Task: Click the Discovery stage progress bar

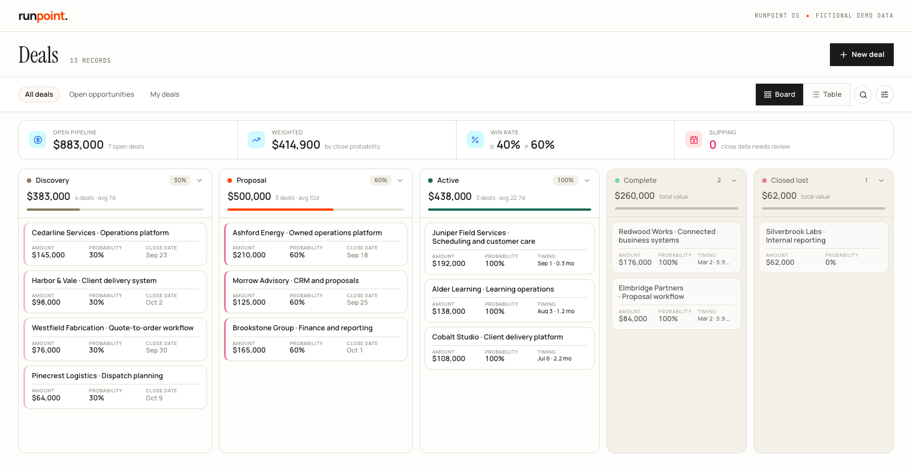Action: pyautogui.click(x=115, y=210)
